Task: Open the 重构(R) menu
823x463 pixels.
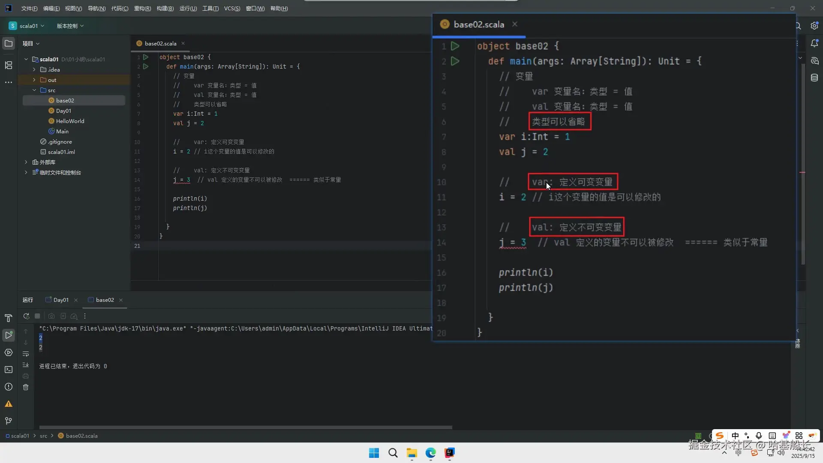Action: pos(142,8)
